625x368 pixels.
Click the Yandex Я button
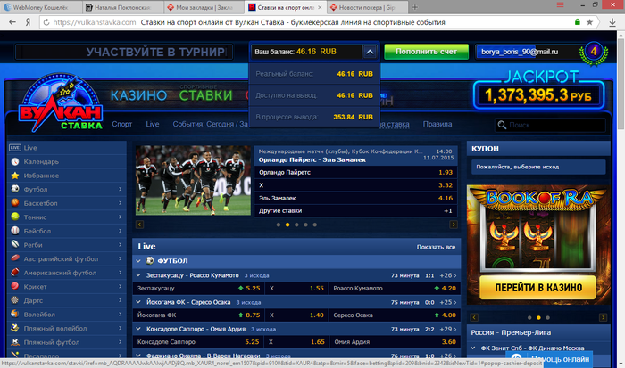click(x=28, y=22)
